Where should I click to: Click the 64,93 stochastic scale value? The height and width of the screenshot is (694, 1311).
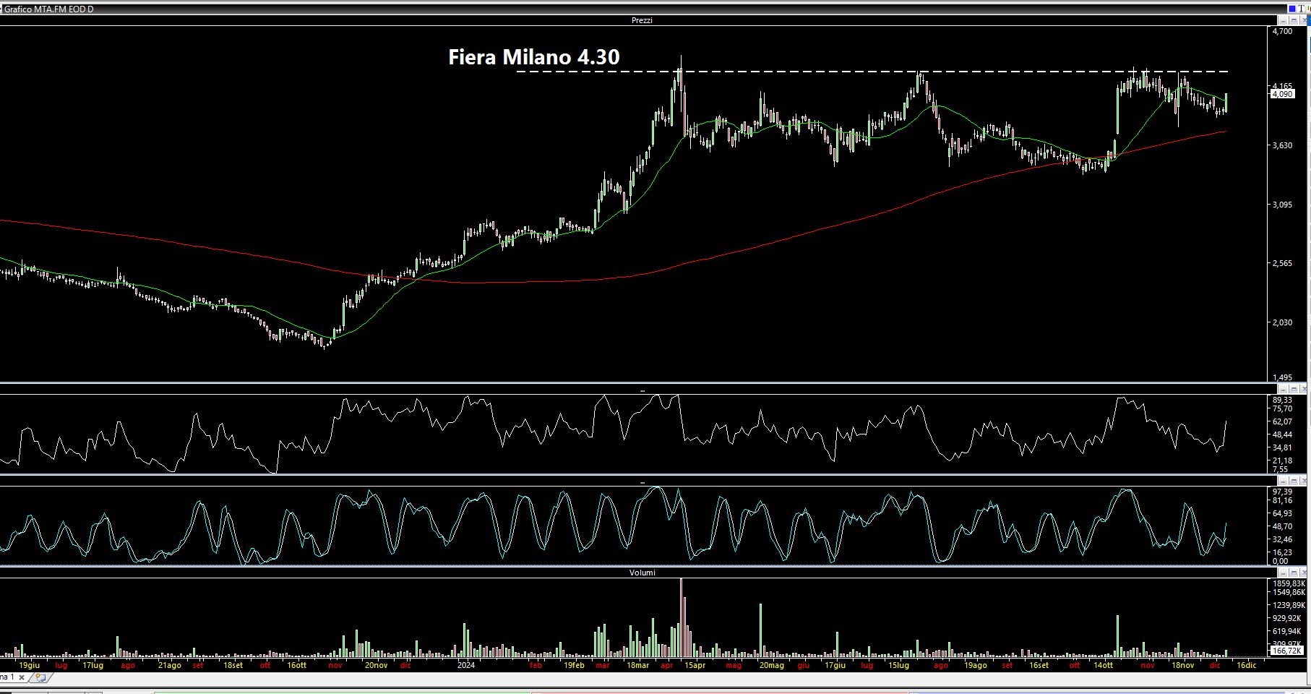point(1282,513)
